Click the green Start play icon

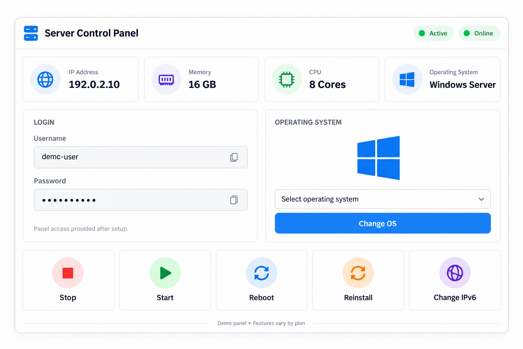[x=165, y=273]
